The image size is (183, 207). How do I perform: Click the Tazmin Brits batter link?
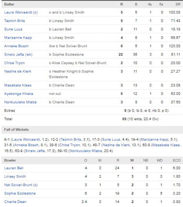(x=15, y=21)
